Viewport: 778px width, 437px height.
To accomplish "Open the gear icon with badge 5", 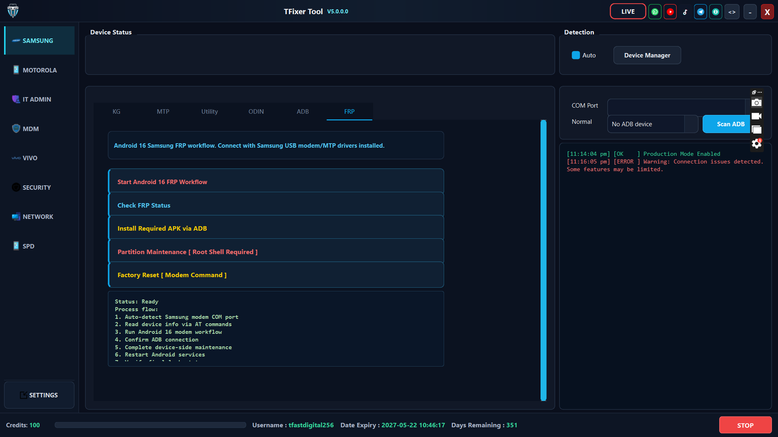I will (x=756, y=143).
